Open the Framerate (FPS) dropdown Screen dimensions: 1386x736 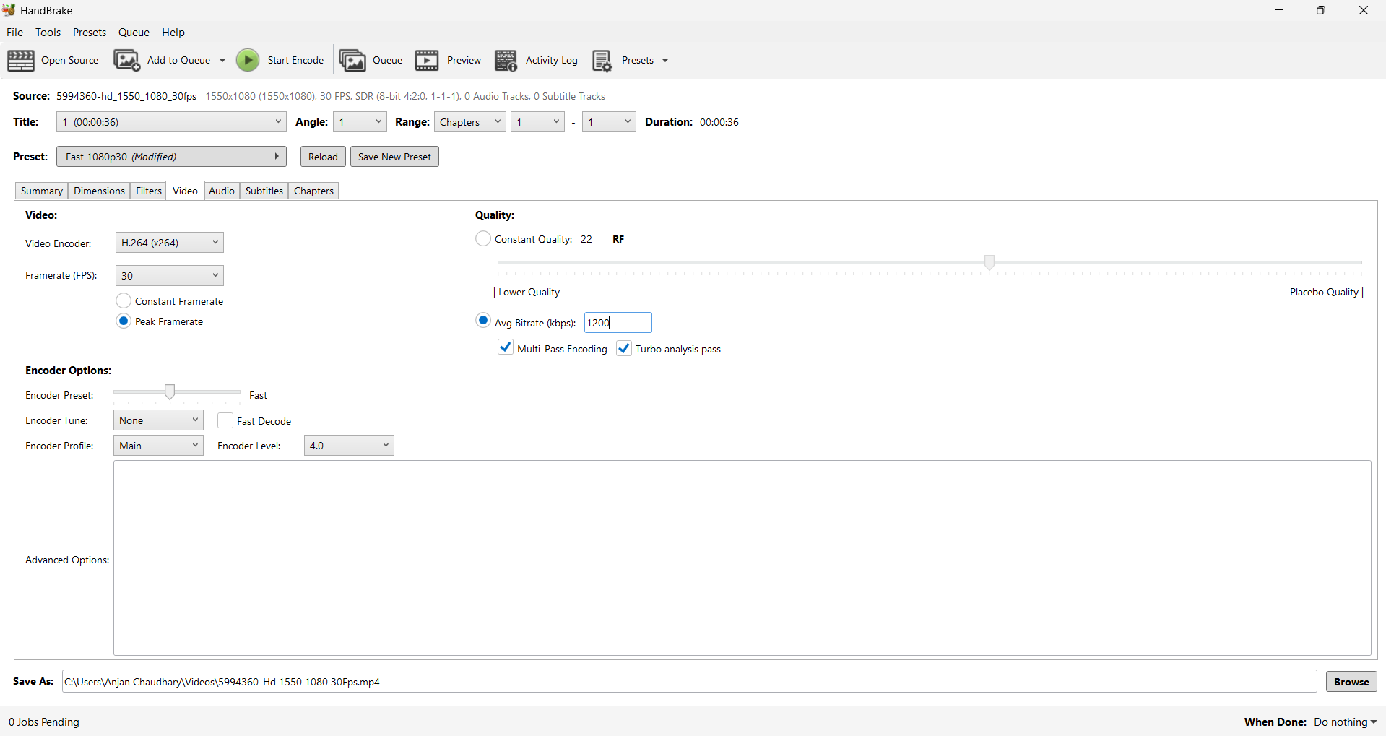[170, 275]
